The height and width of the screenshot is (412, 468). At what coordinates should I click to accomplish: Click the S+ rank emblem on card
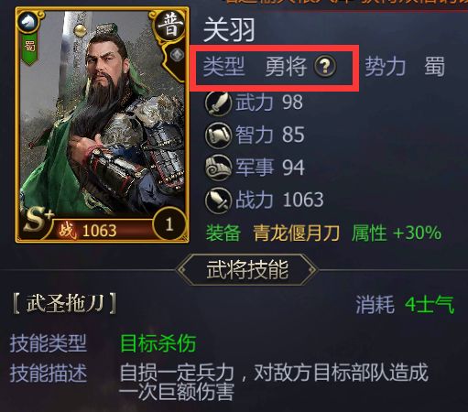(38, 220)
